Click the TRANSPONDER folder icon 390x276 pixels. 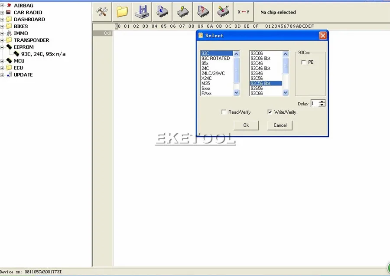pos(9,40)
